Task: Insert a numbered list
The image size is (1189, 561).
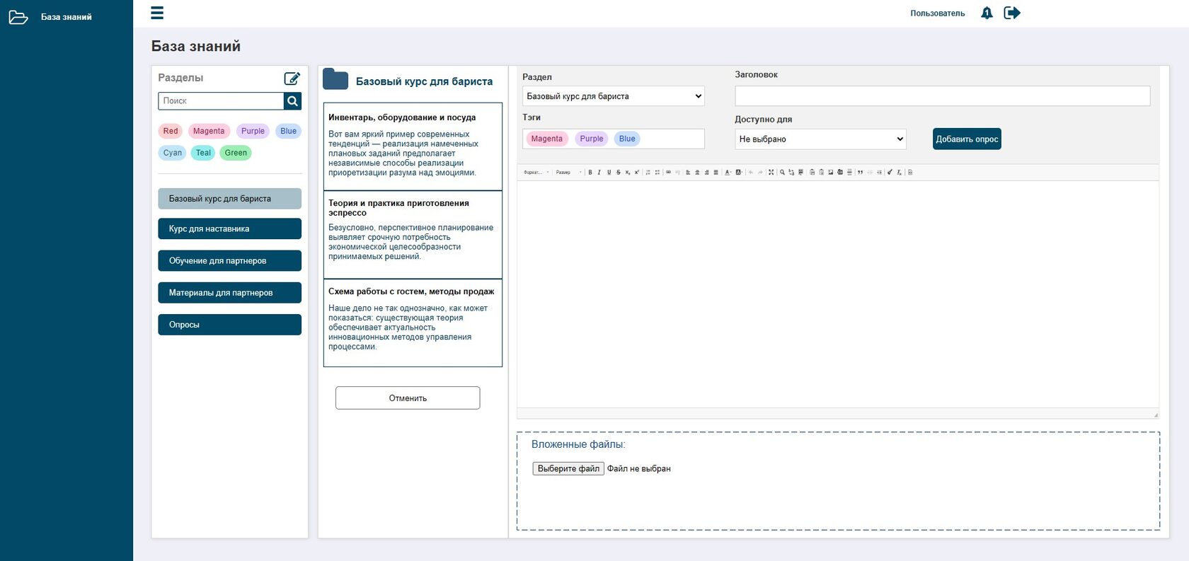Action: [x=648, y=172]
